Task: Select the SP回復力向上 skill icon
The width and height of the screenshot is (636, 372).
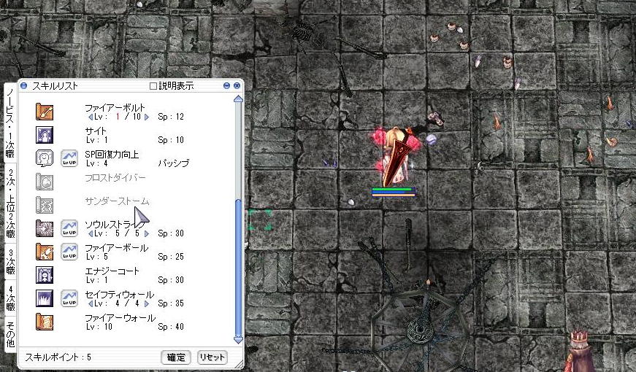Action: (45, 158)
